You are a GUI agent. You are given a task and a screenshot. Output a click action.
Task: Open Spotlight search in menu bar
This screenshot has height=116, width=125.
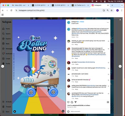[x=101, y=1]
